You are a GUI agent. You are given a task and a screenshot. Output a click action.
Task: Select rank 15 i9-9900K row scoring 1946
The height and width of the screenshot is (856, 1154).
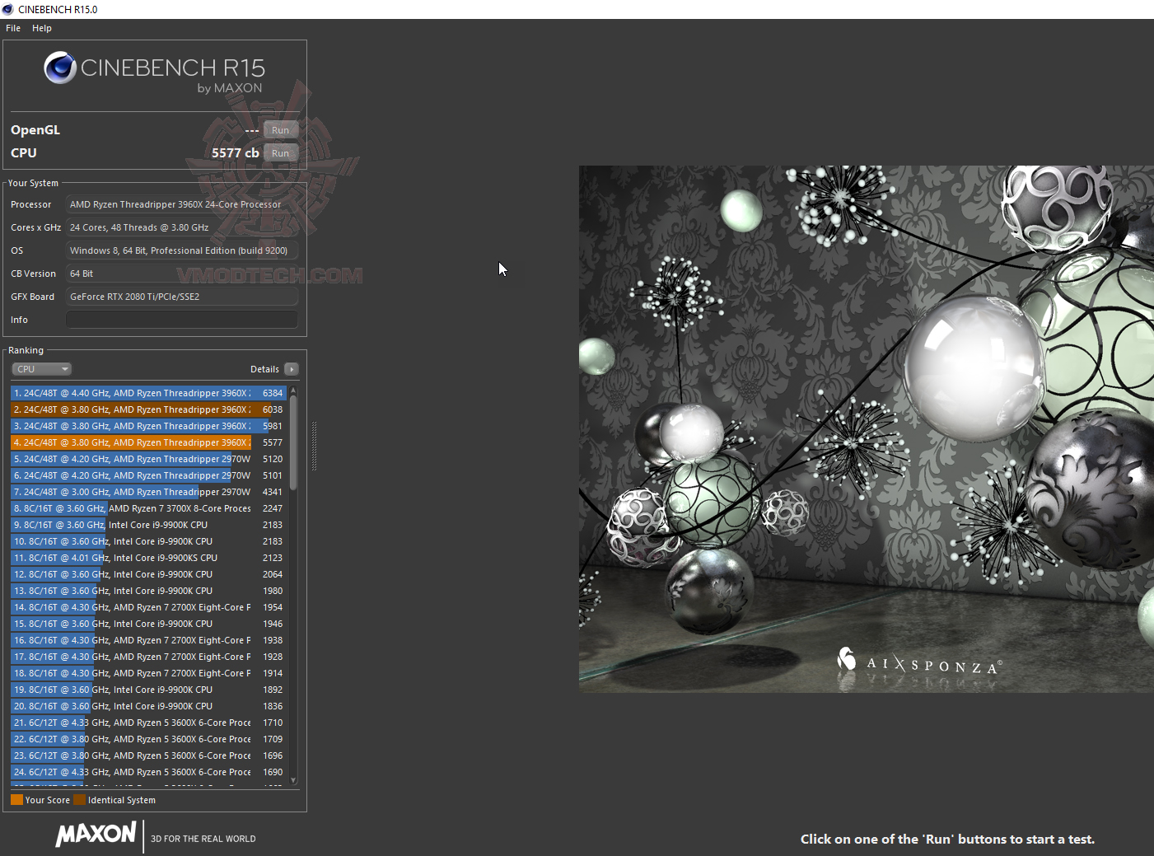[x=148, y=624]
